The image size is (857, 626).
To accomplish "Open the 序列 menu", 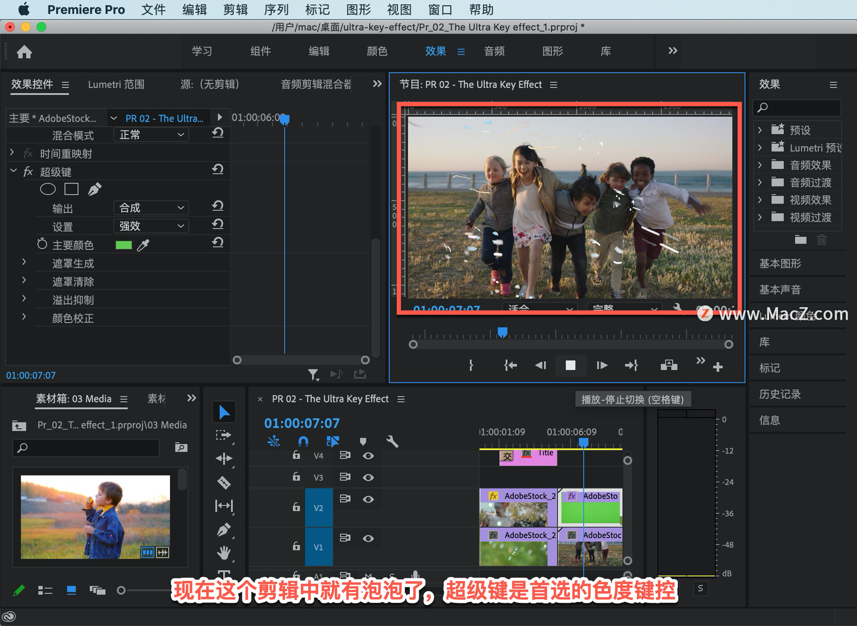I will (x=276, y=9).
